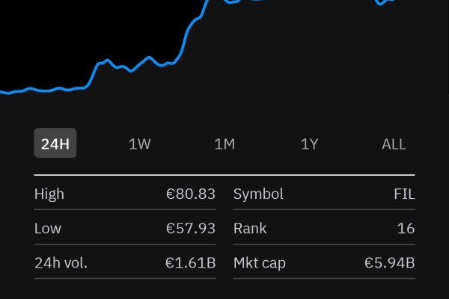Select the 24H time range tab
The width and height of the screenshot is (449, 299).
[x=55, y=144]
